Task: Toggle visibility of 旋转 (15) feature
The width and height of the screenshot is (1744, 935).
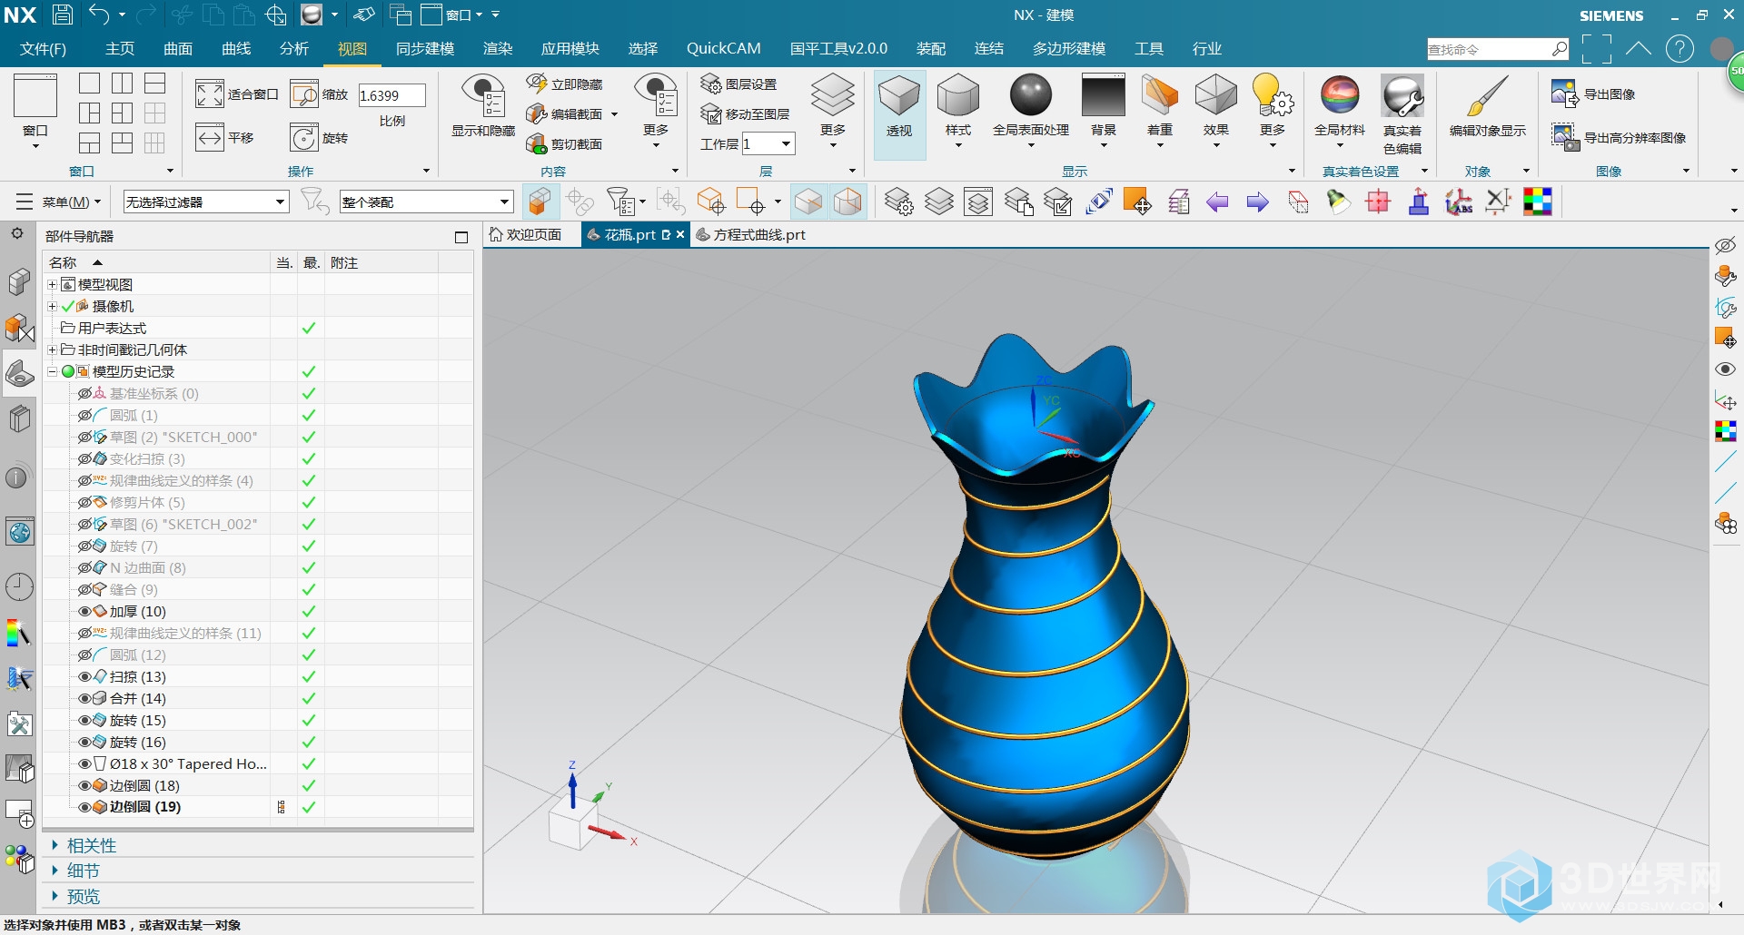Action: [85, 720]
